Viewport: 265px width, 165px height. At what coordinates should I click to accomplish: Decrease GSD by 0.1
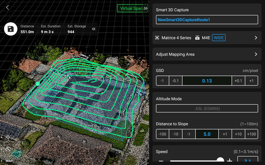click(x=175, y=81)
